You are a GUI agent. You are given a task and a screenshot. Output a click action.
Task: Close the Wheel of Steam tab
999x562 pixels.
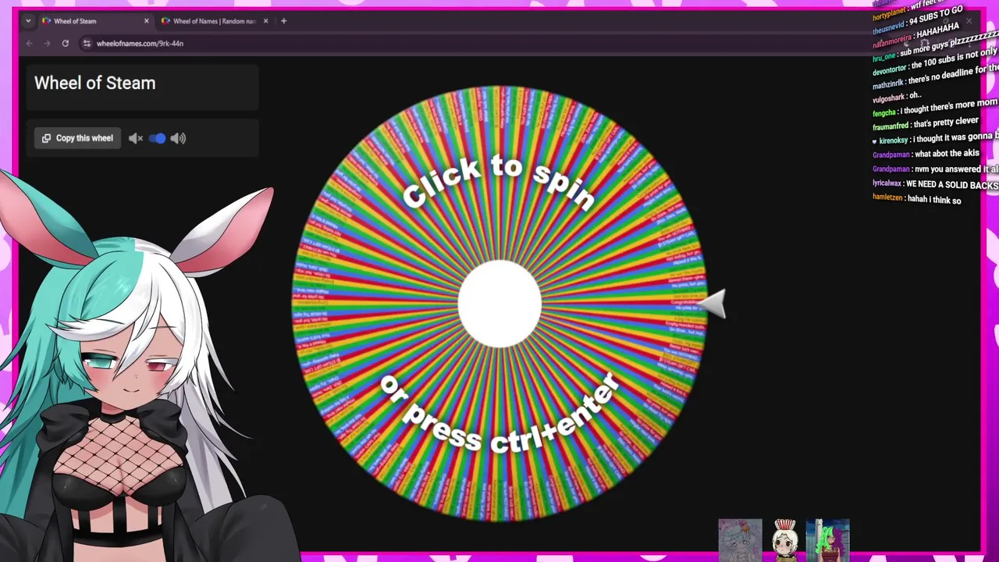click(147, 21)
